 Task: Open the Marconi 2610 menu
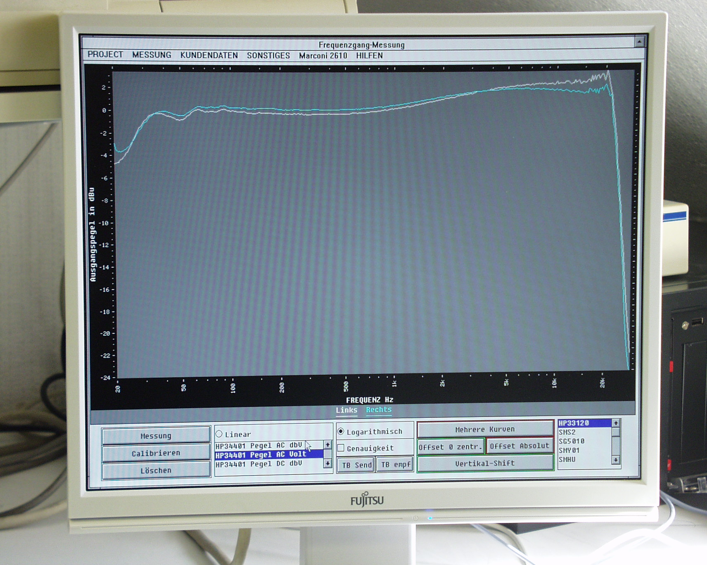tap(323, 55)
